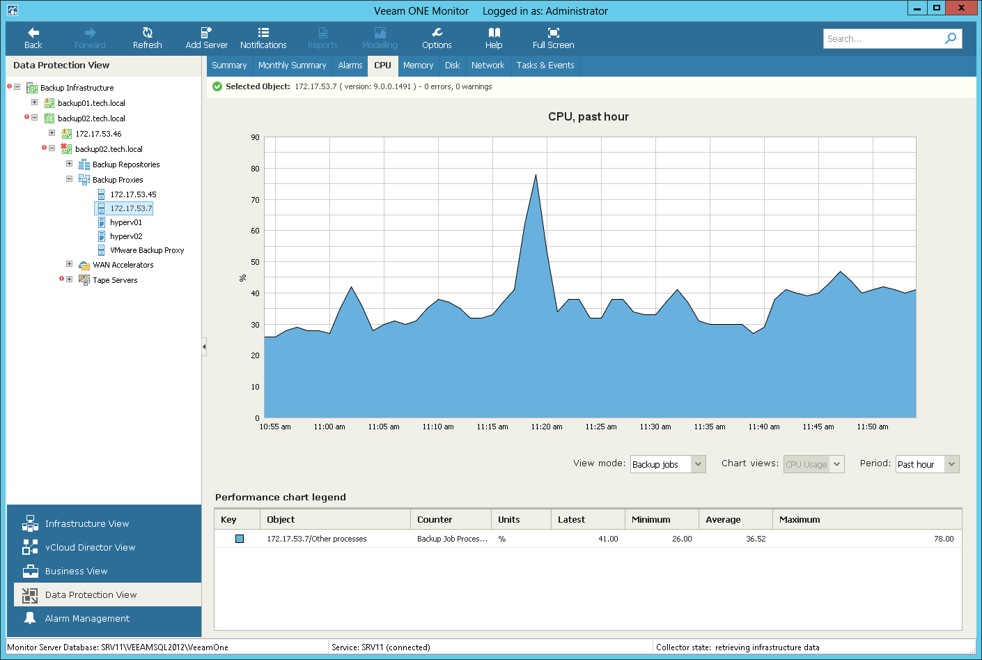Click the search magnifier icon
The image size is (982, 660).
tap(951, 38)
